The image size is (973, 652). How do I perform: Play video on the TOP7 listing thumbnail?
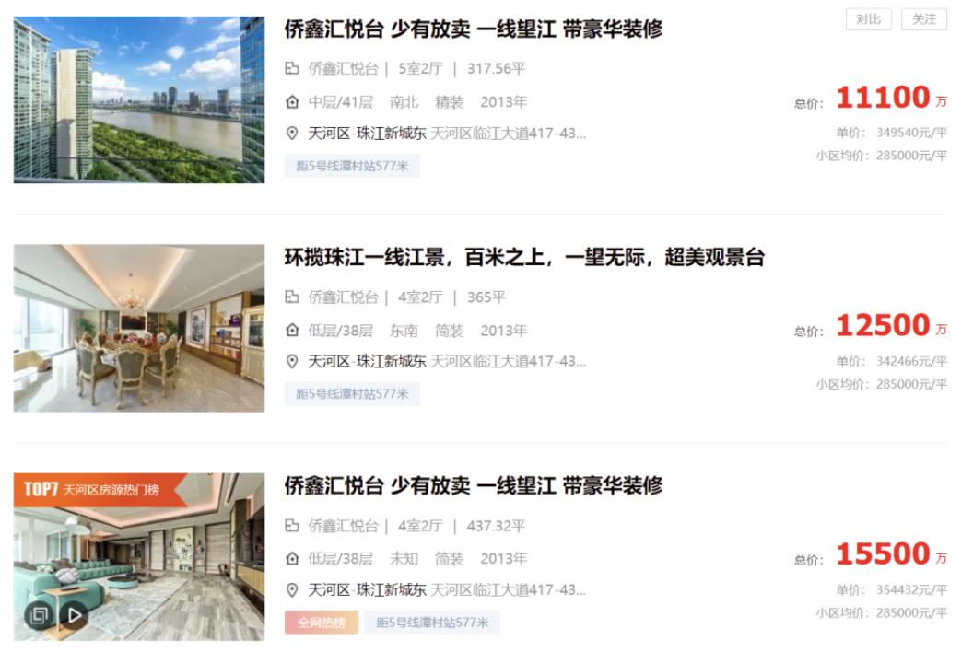[x=75, y=615]
